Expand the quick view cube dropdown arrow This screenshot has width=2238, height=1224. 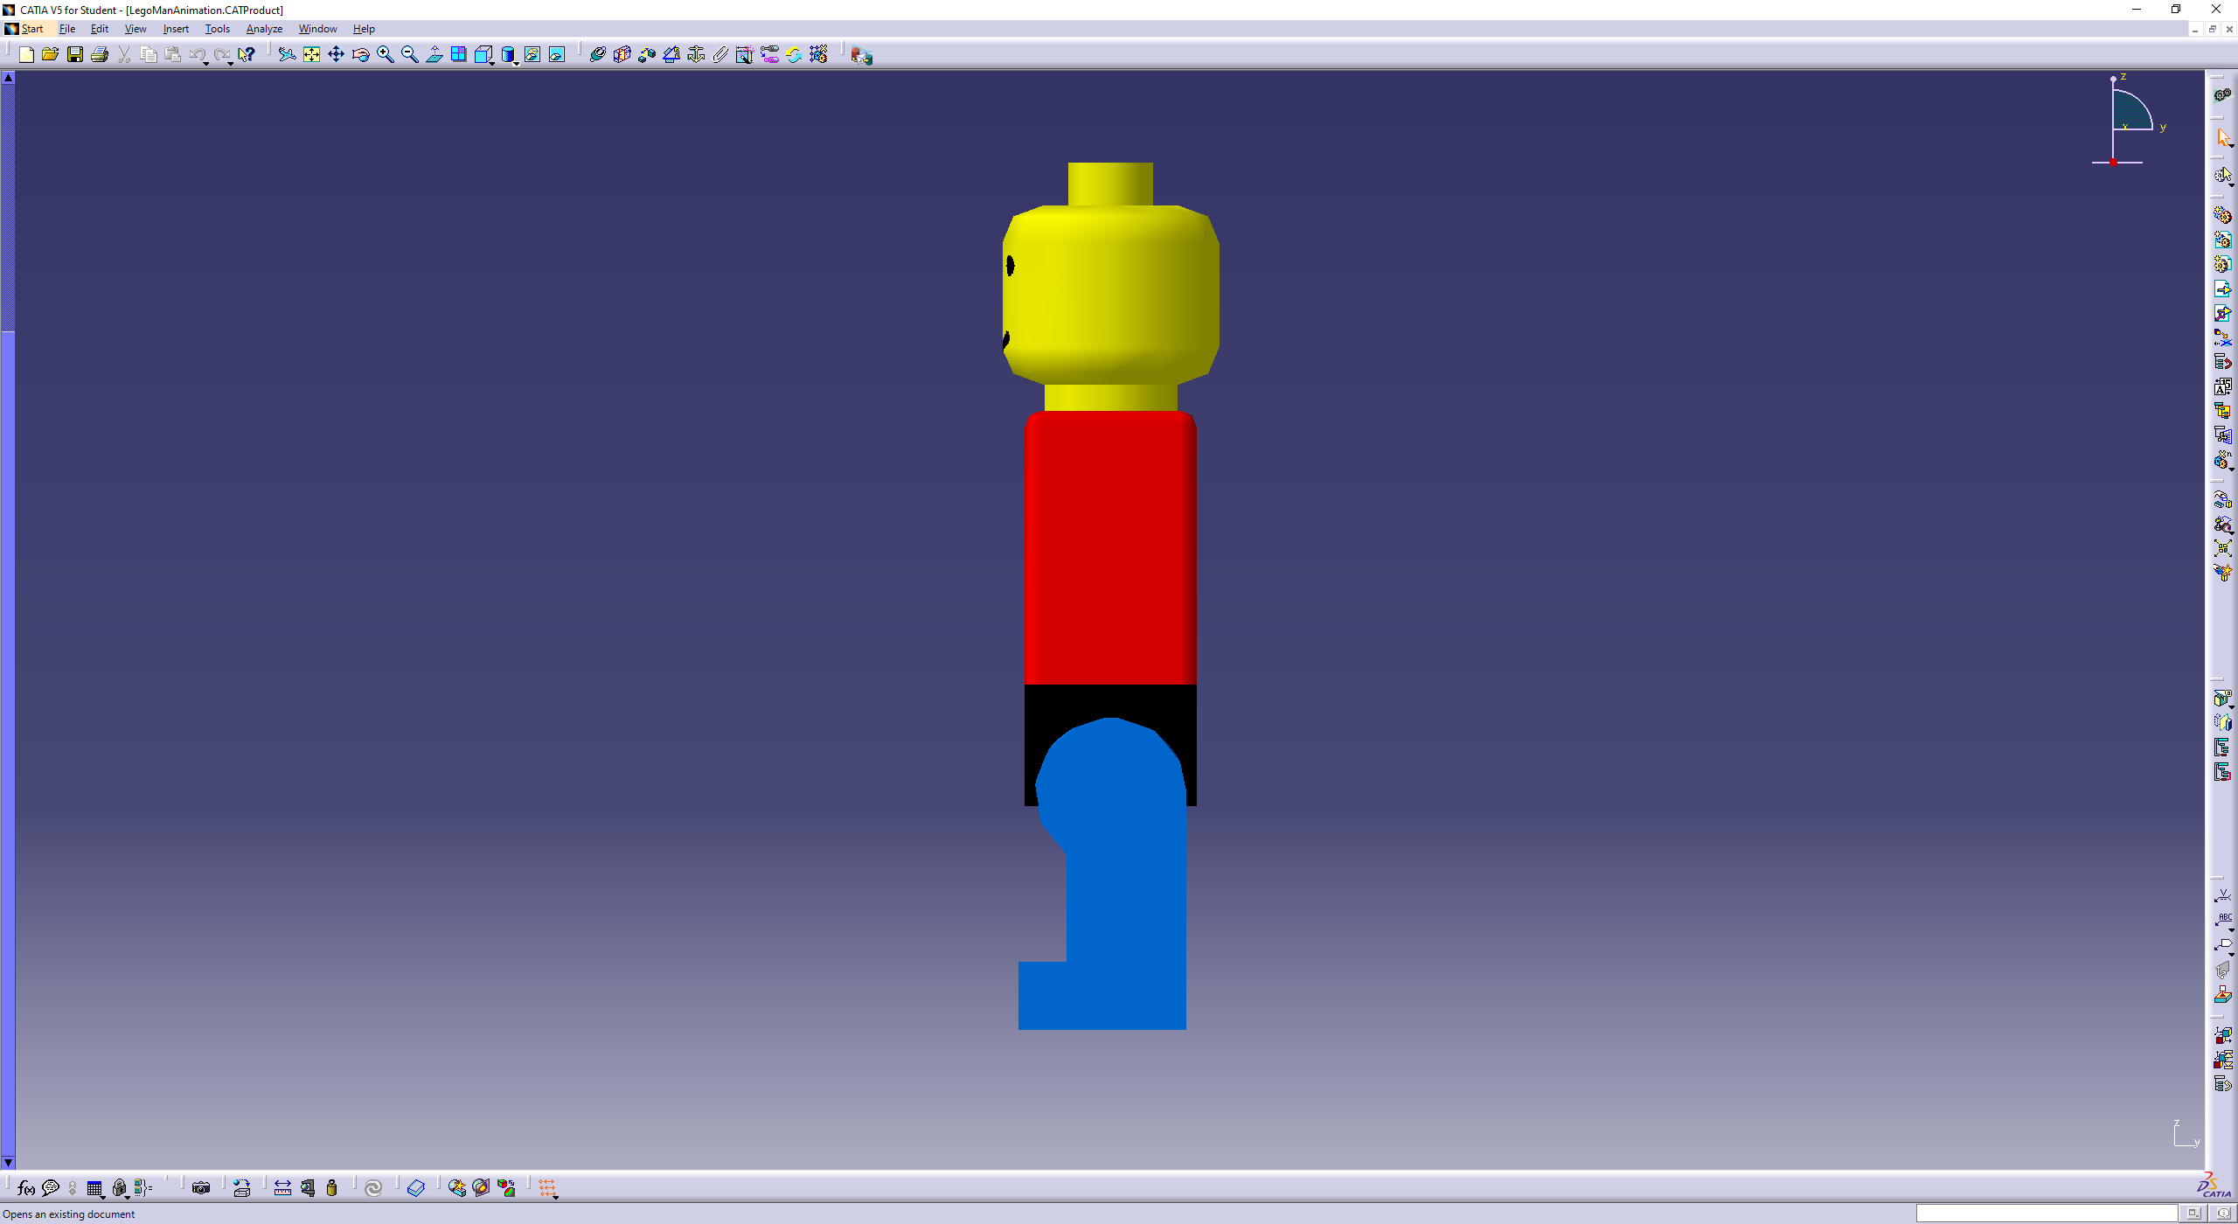pos(492,64)
